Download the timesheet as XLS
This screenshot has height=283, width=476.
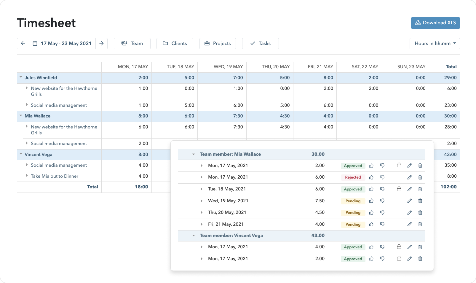click(x=435, y=23)
